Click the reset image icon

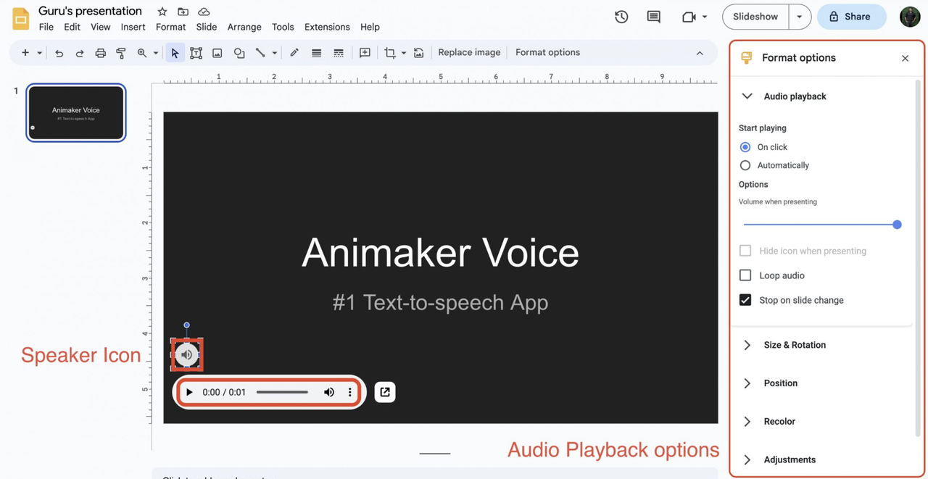click(x=418, y=53)
